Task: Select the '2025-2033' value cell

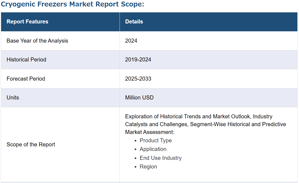Action: (x=209, y=79)
